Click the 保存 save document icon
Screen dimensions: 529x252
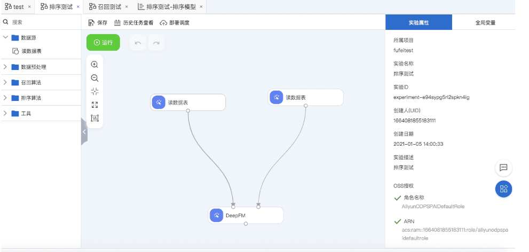91,22
